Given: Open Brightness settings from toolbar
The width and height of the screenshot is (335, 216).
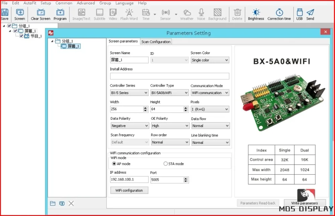Looking at the screenshot, I should [x=256, y=14].
